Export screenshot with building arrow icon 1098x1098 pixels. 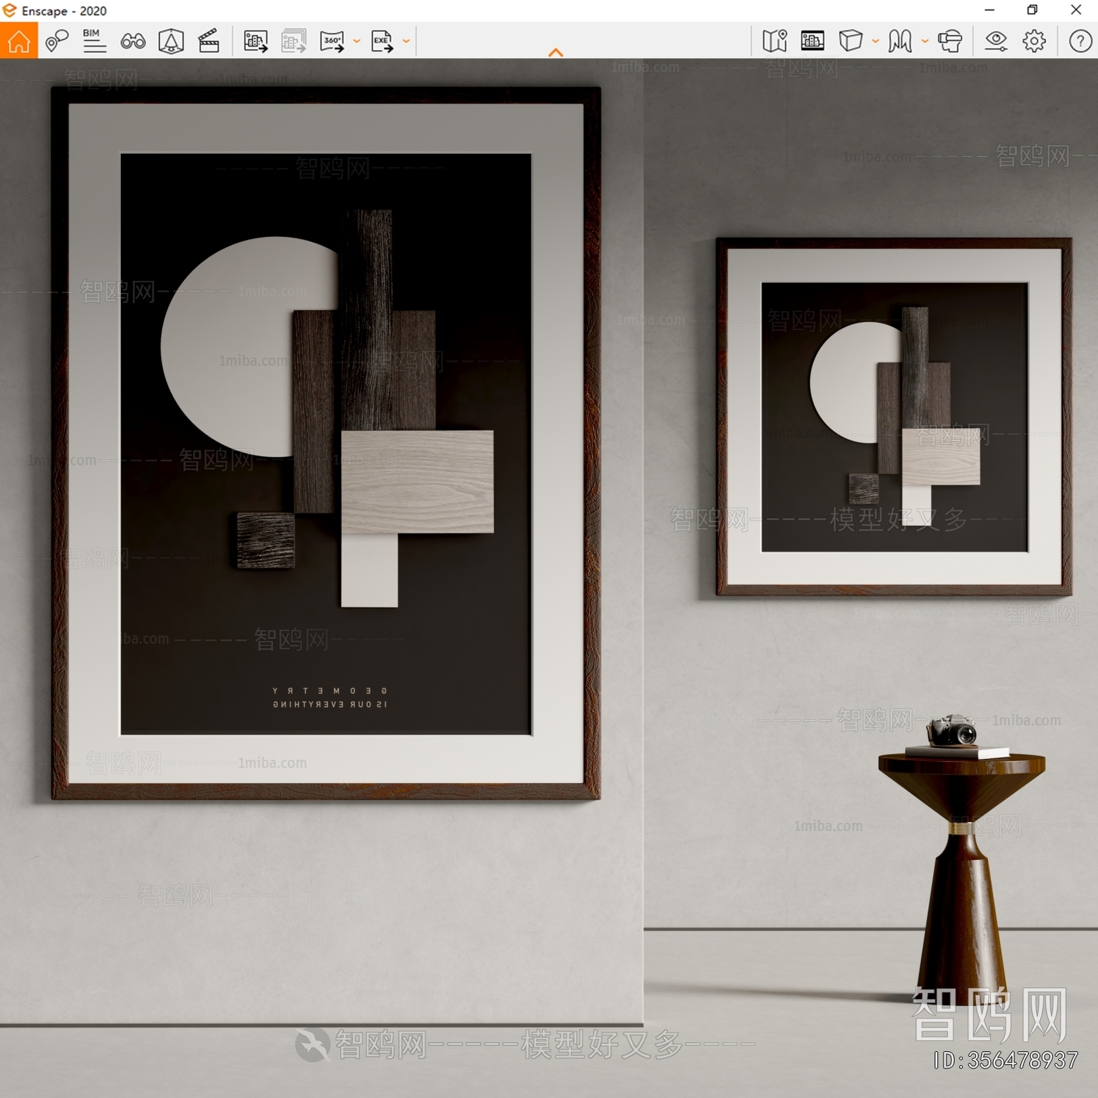point(256,41)
